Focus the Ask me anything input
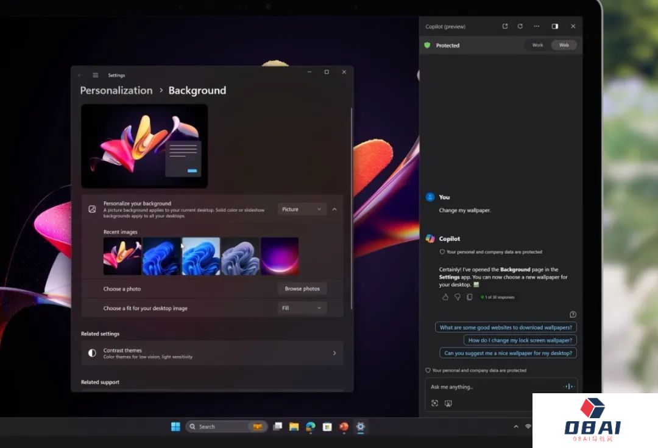Screen dimensions: 658x448 pyautogui.click(x=494, y=387)
